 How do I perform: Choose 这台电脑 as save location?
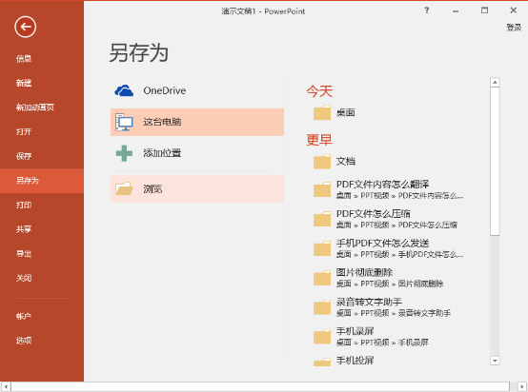point(197,122)
